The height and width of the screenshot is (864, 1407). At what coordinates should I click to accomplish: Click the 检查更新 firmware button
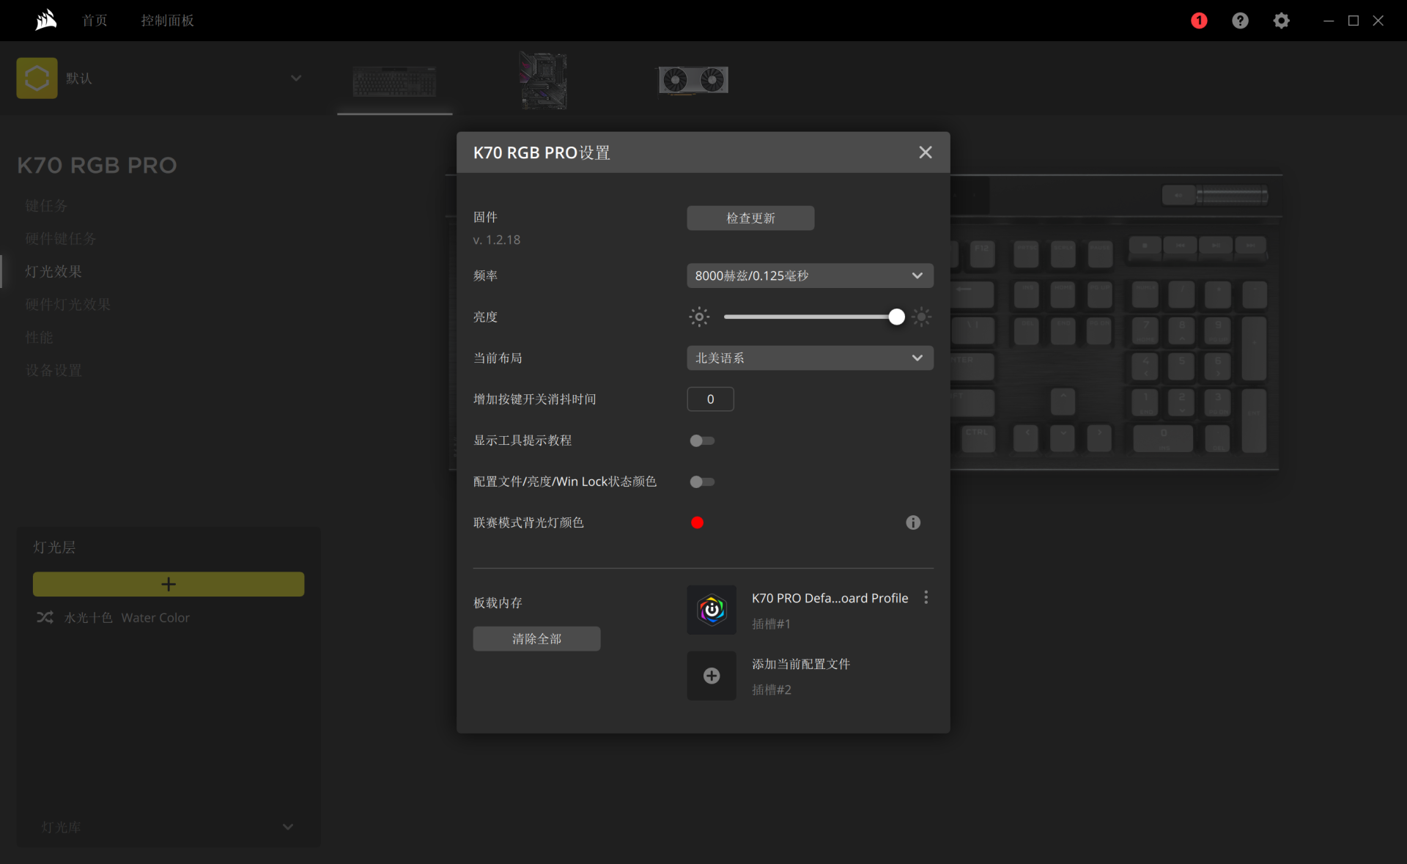pos(750,218)
